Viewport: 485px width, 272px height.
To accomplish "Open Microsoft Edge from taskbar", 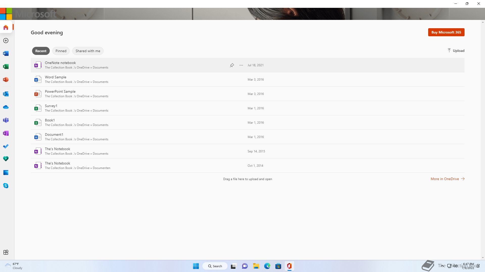I will click(x=267, y=266).
